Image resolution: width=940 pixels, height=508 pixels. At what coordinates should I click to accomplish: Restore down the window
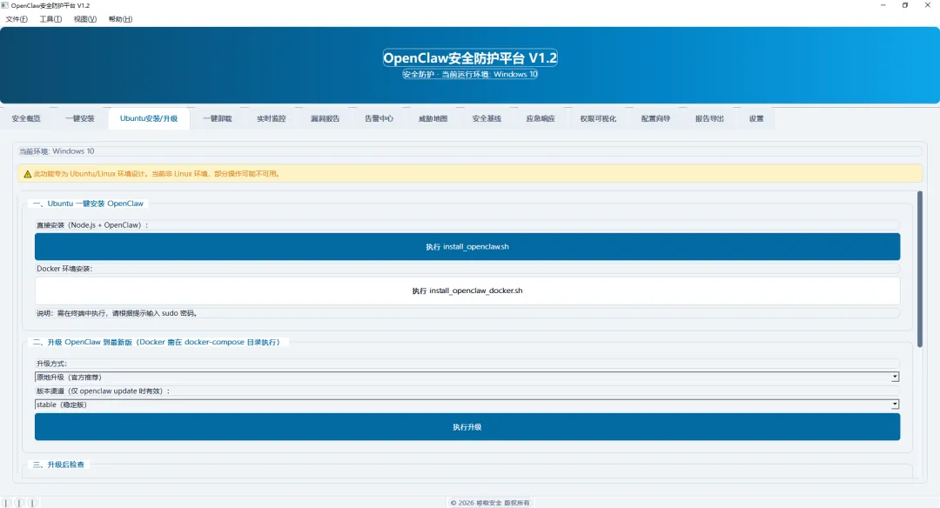(x=905, y=5)
